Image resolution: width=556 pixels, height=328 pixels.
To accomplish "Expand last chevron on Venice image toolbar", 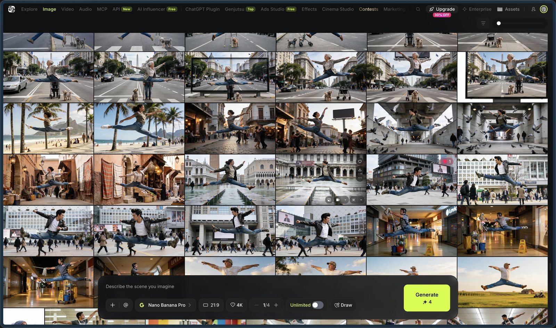I will [361, 200].
